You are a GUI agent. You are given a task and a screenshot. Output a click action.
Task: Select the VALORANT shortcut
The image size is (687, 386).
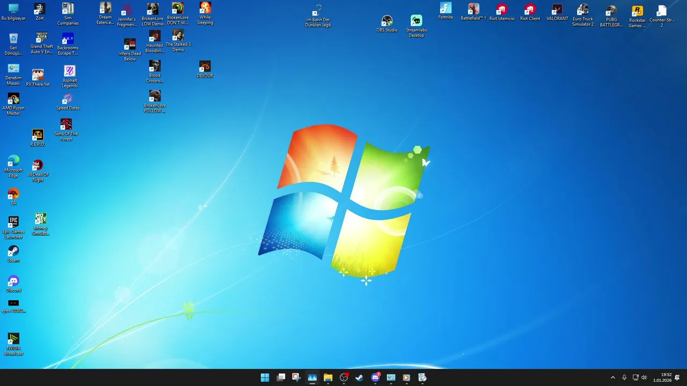point(557,12)
